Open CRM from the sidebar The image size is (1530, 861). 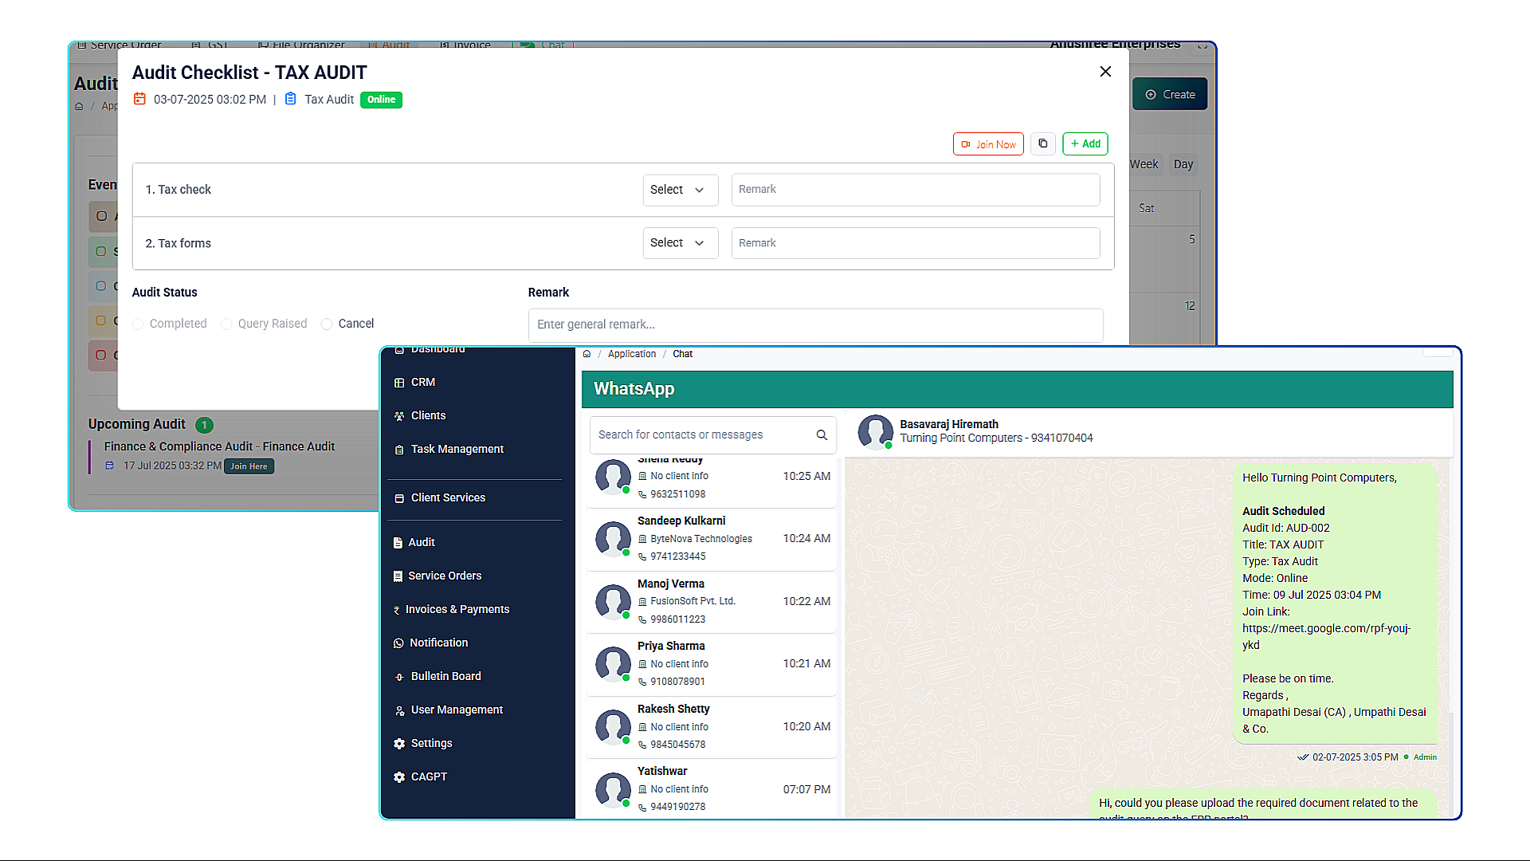(422, 382)
